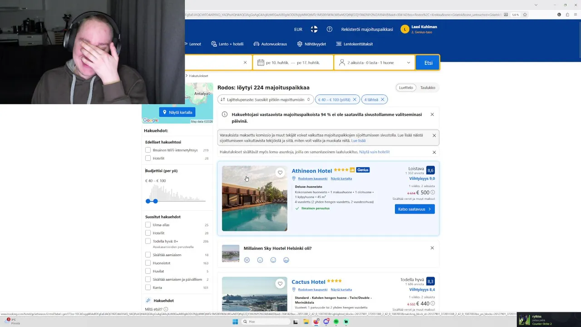
Task: Switch to the Autonvuokraus tab
Action: (270, 44)
